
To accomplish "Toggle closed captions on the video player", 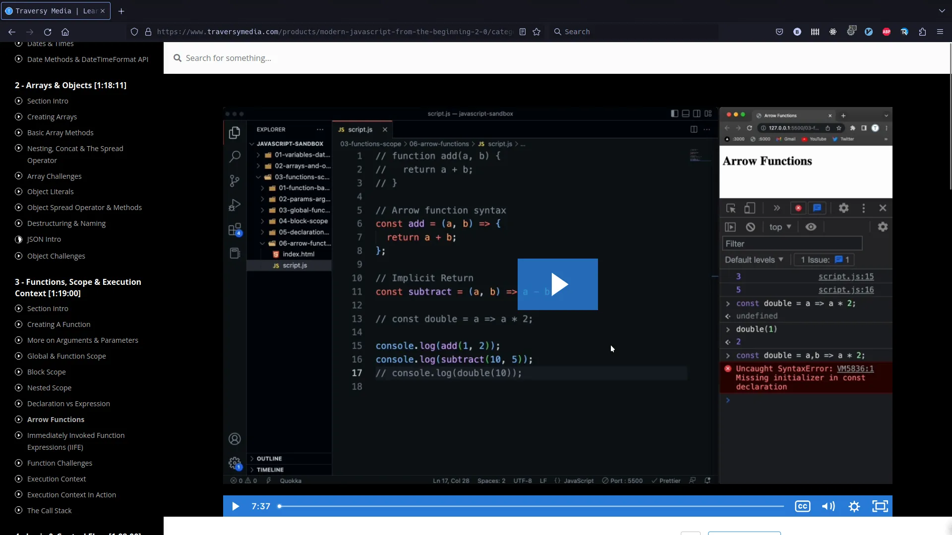I will (x=802, y=506).
